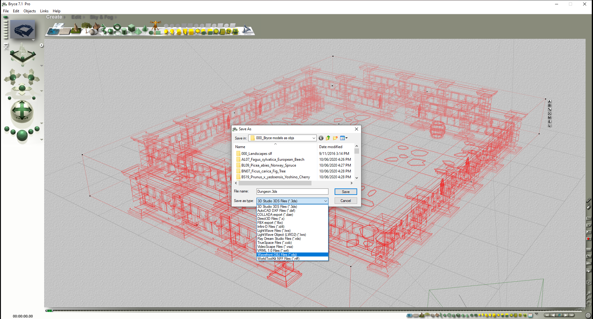Image resolution: width=593 pixels, height=319 pixels.
Task: Click the animation play forward button
Action: [x=566, y=315]
